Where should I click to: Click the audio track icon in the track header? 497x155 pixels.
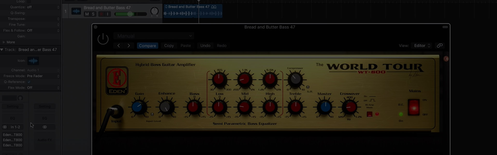point(76,11)
